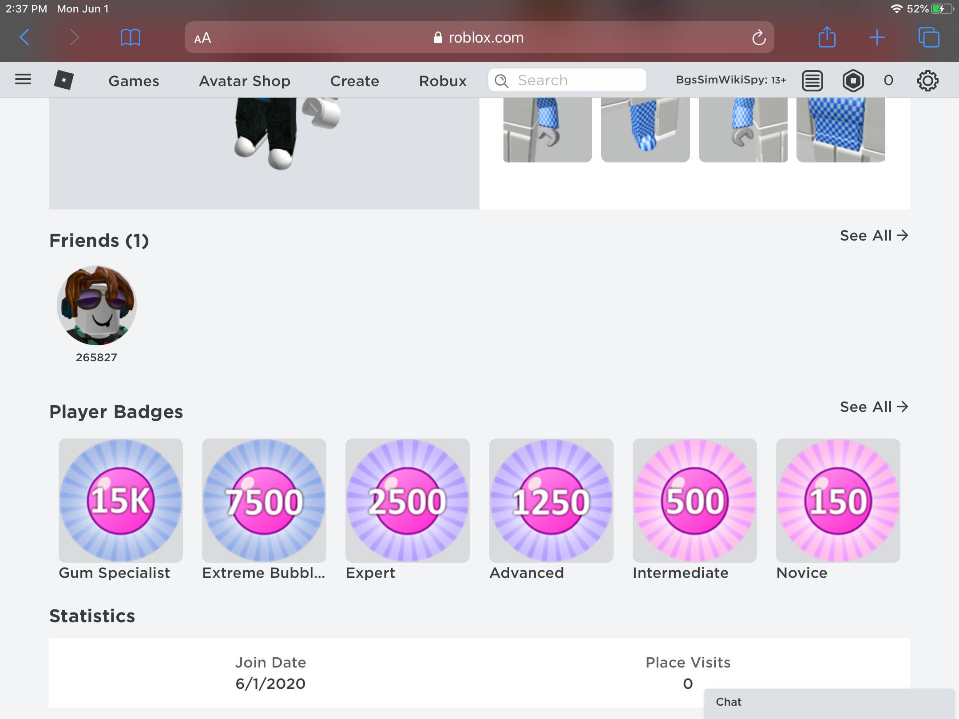
Task: Click the Create navigation menu item
Action: pyautogui.click(x=355, y=80)
